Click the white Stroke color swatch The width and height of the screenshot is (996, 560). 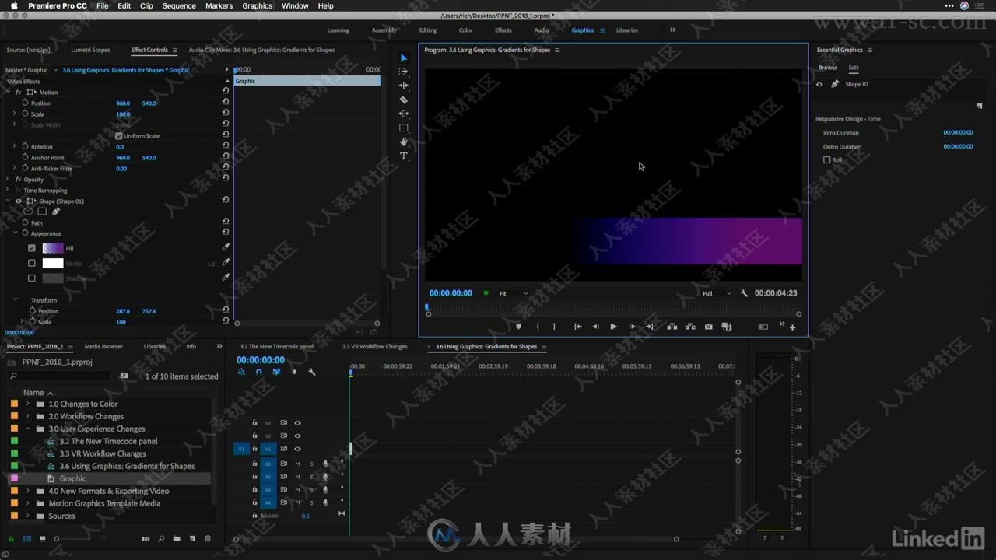pos(53,263)
